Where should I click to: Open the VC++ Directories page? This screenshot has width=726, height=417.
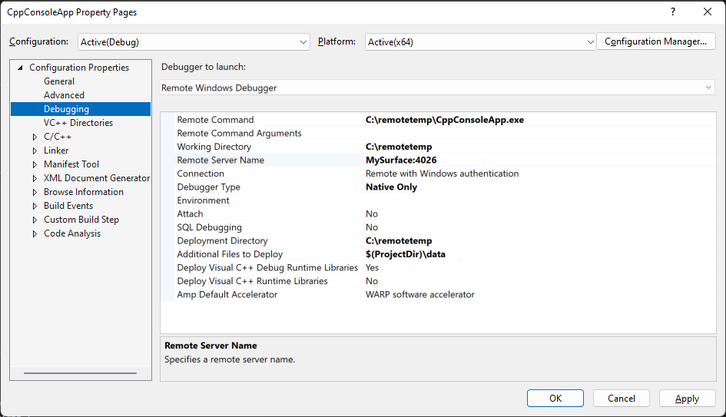(78, 123)
